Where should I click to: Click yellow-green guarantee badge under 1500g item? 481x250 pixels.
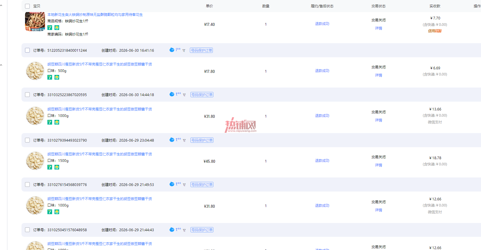57,167
